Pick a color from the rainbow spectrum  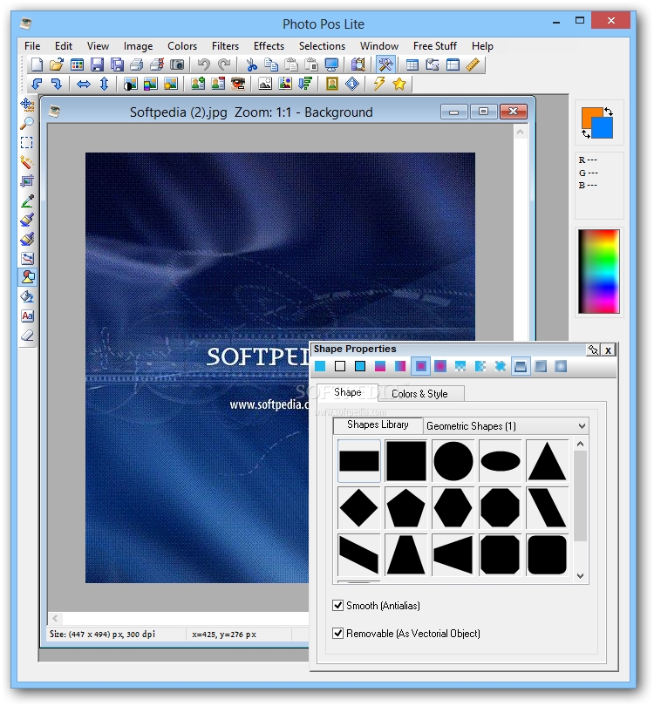(599, 271)
